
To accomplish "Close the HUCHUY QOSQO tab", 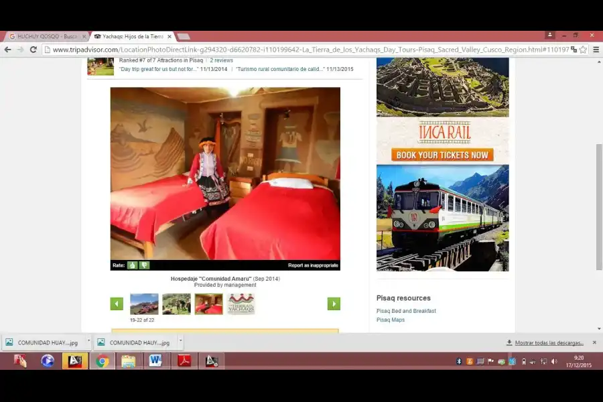I will pyautogui.click(x=84, y=37).
